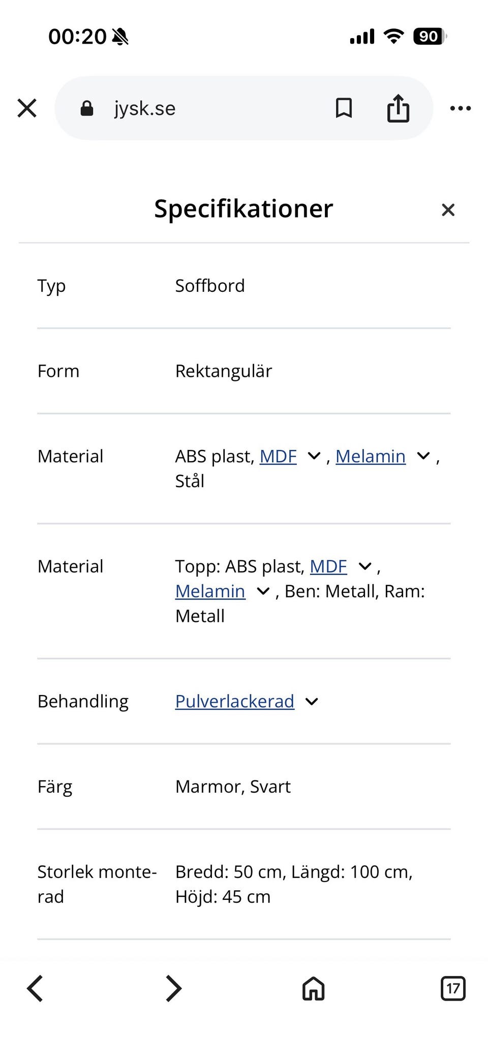Tap the lock icon beside jysk.se
Image resolution: width=488 pixels, height=1058 pixels.
[x=87, y=108]
